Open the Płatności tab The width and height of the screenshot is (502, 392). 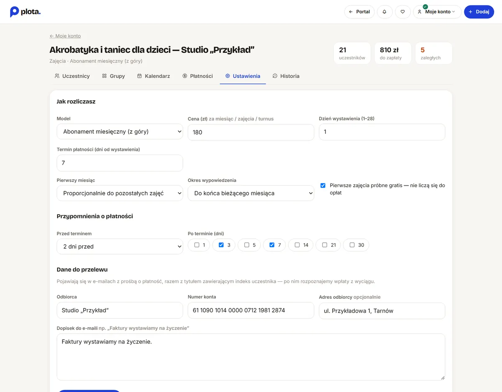tap(198, 76)
